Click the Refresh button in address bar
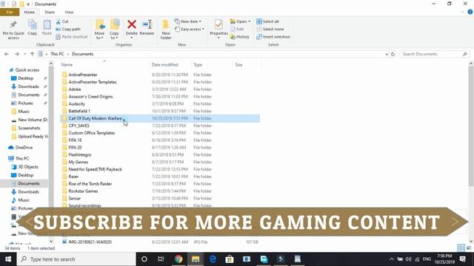Screen dimensions: 474x266 point(393,54)
